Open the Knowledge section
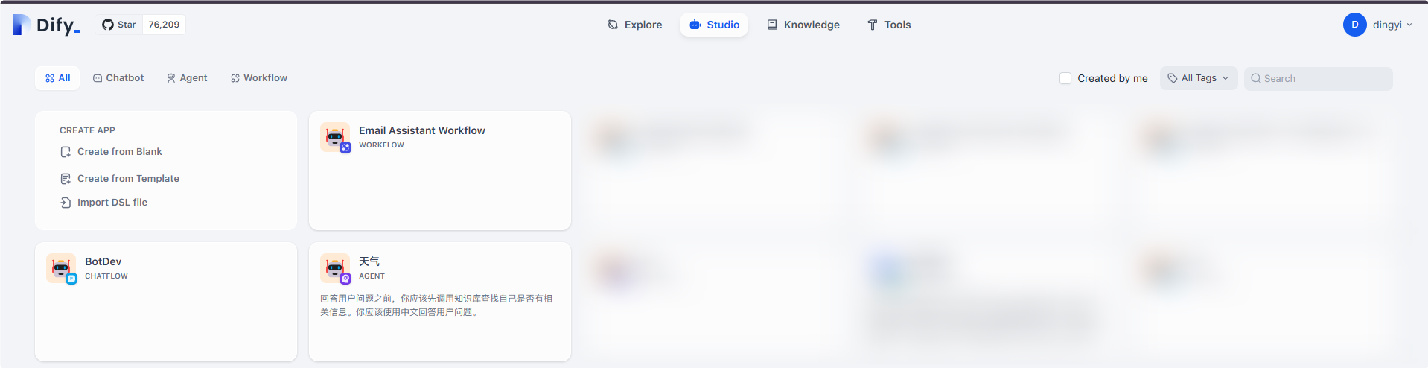This screenshot has width=1428, height=368. point(803,25)
